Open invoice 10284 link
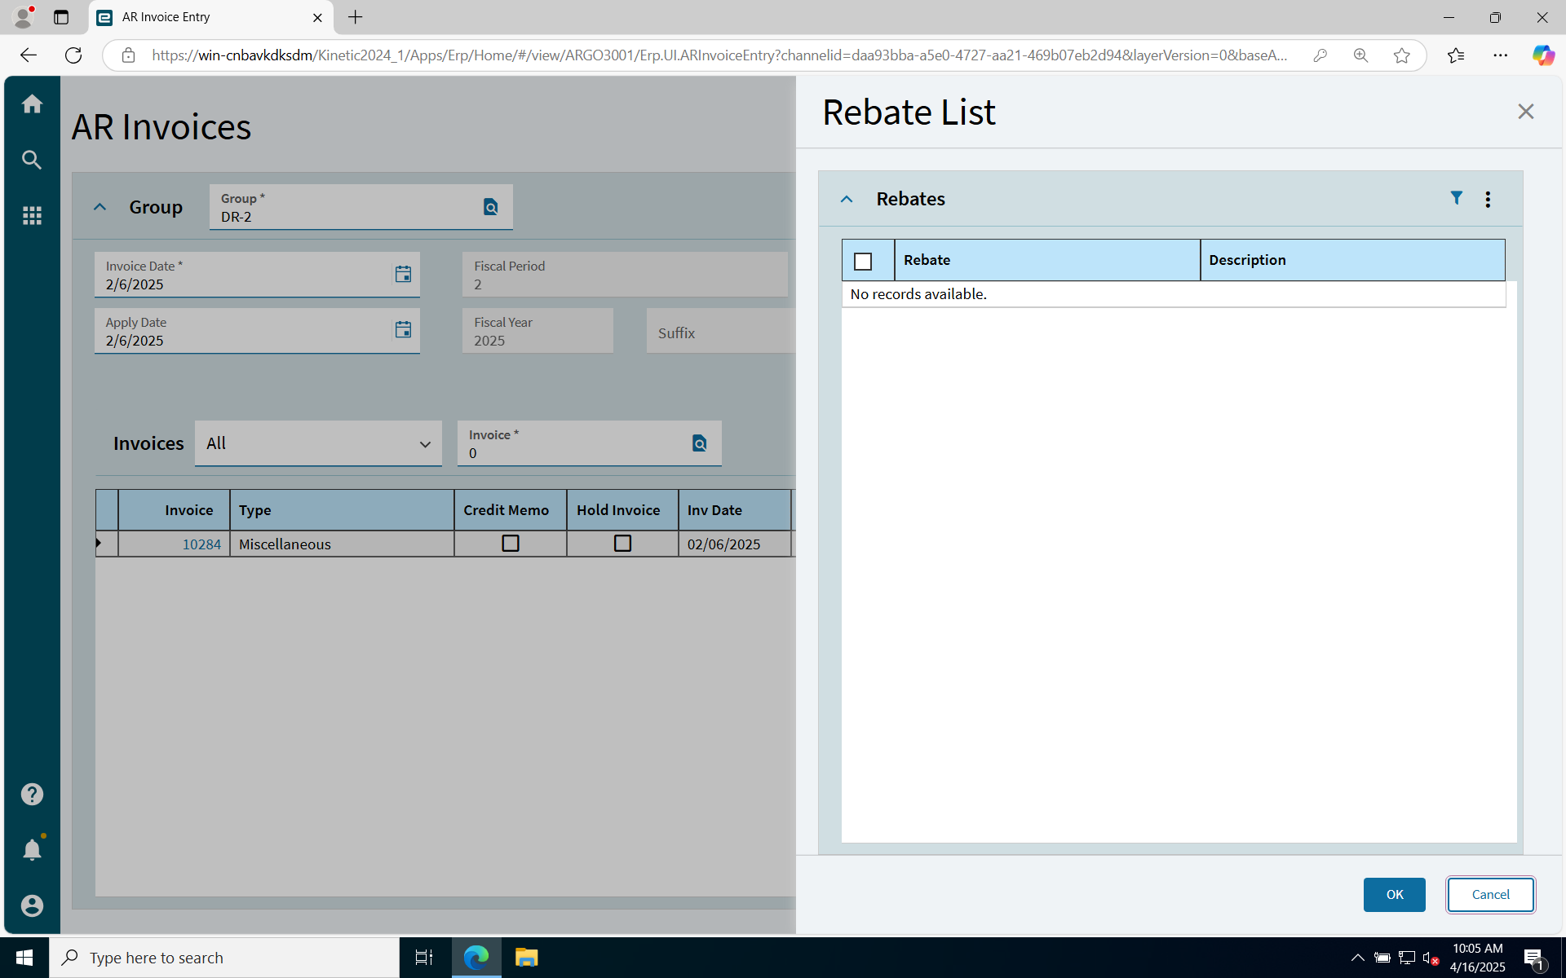This screenshot has height=978, width=1566. tap(201, 544)
